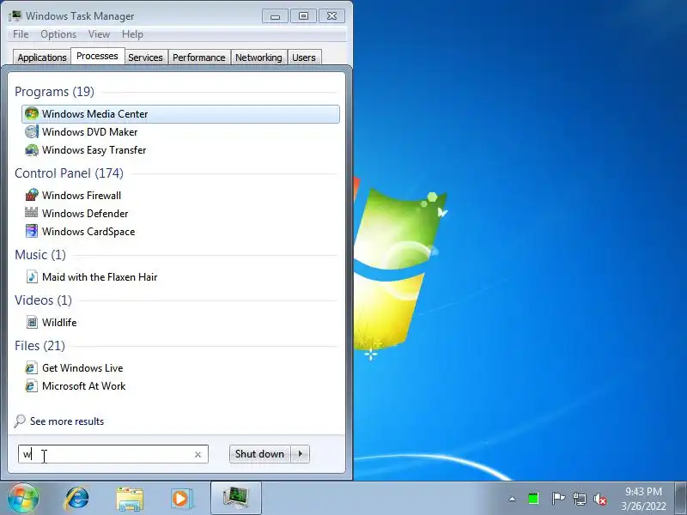Click the Start orb button
The height and width of the screenshot is (515, 687).
(23, 499)
